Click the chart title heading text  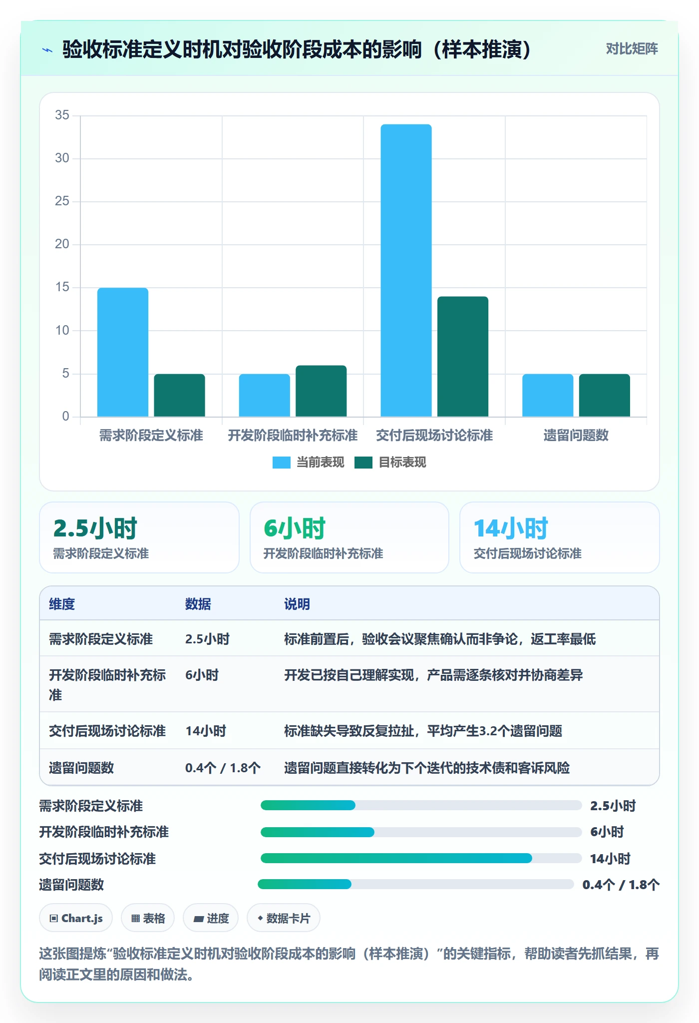pos(296,49)
